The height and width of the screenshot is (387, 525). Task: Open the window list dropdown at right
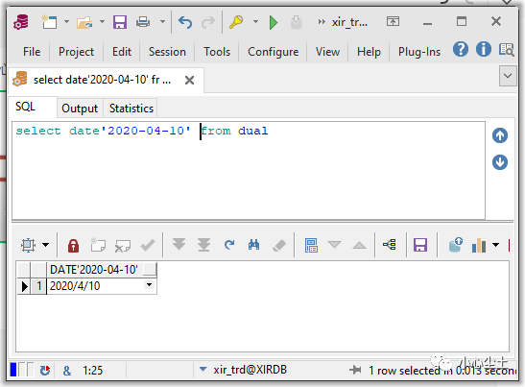click(x=508, y=76)
